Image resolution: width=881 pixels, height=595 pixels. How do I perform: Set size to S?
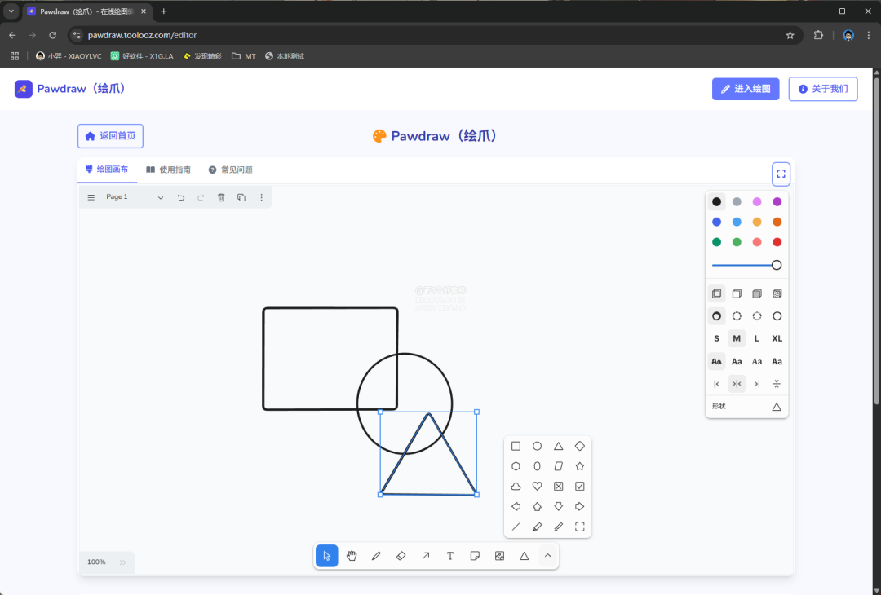[x=716, y=338]
